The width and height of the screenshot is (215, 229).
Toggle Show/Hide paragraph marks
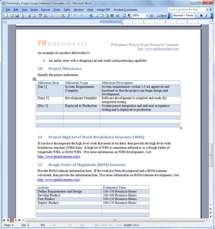[x=129, y=15]
